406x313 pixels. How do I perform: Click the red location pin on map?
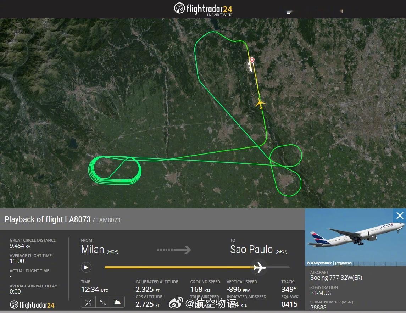click(x=252, y=61)
